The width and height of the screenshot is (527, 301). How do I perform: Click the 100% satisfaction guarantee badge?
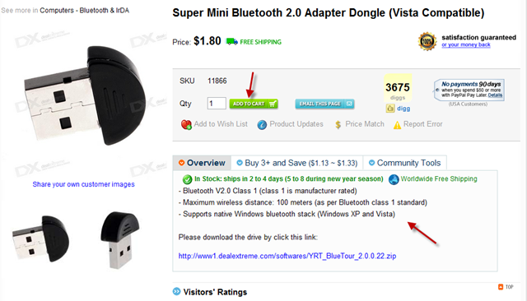point(427,42)
